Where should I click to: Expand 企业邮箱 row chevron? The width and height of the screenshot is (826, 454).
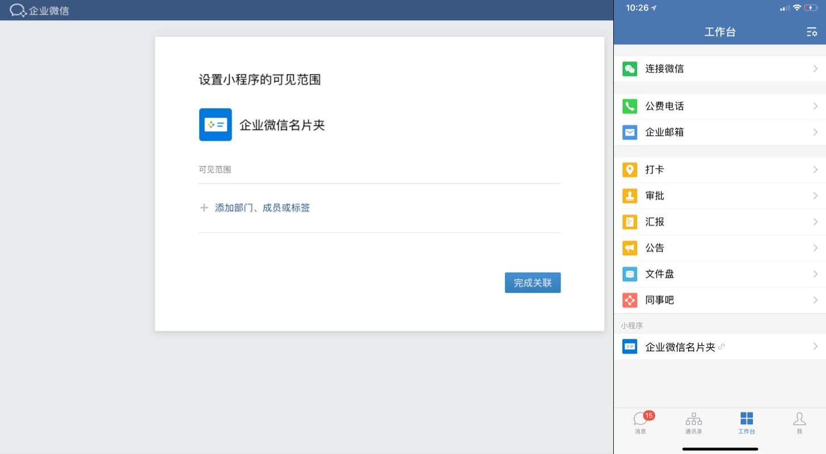pos(815,132)
